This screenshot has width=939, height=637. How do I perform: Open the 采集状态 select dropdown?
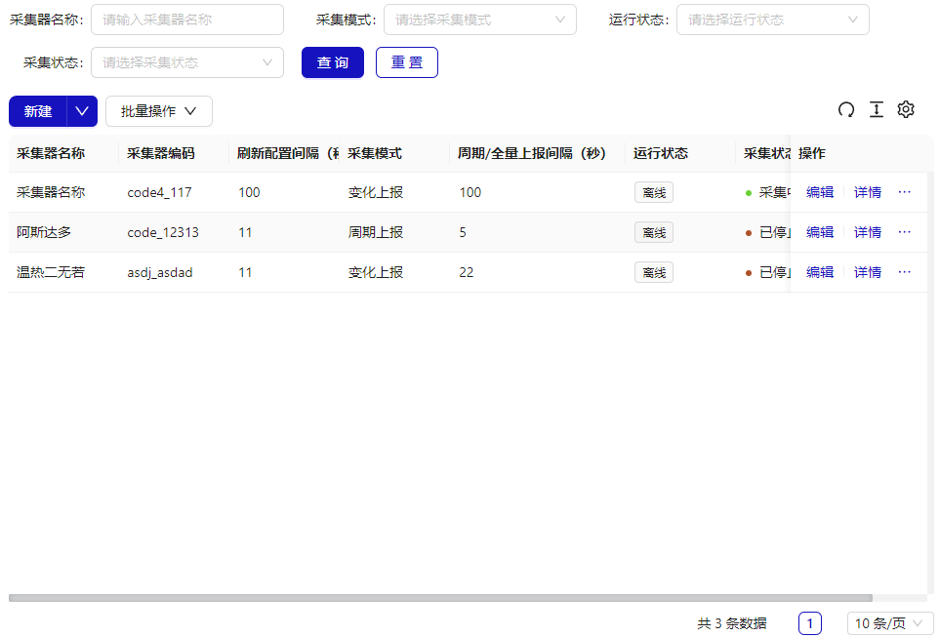click(x=186, y=62)
